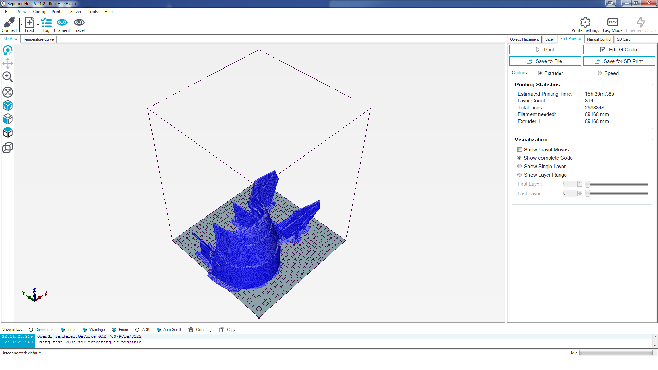658x370 pixels.
Task: Click the Load file icon
Action: click(x=29, y=23)
